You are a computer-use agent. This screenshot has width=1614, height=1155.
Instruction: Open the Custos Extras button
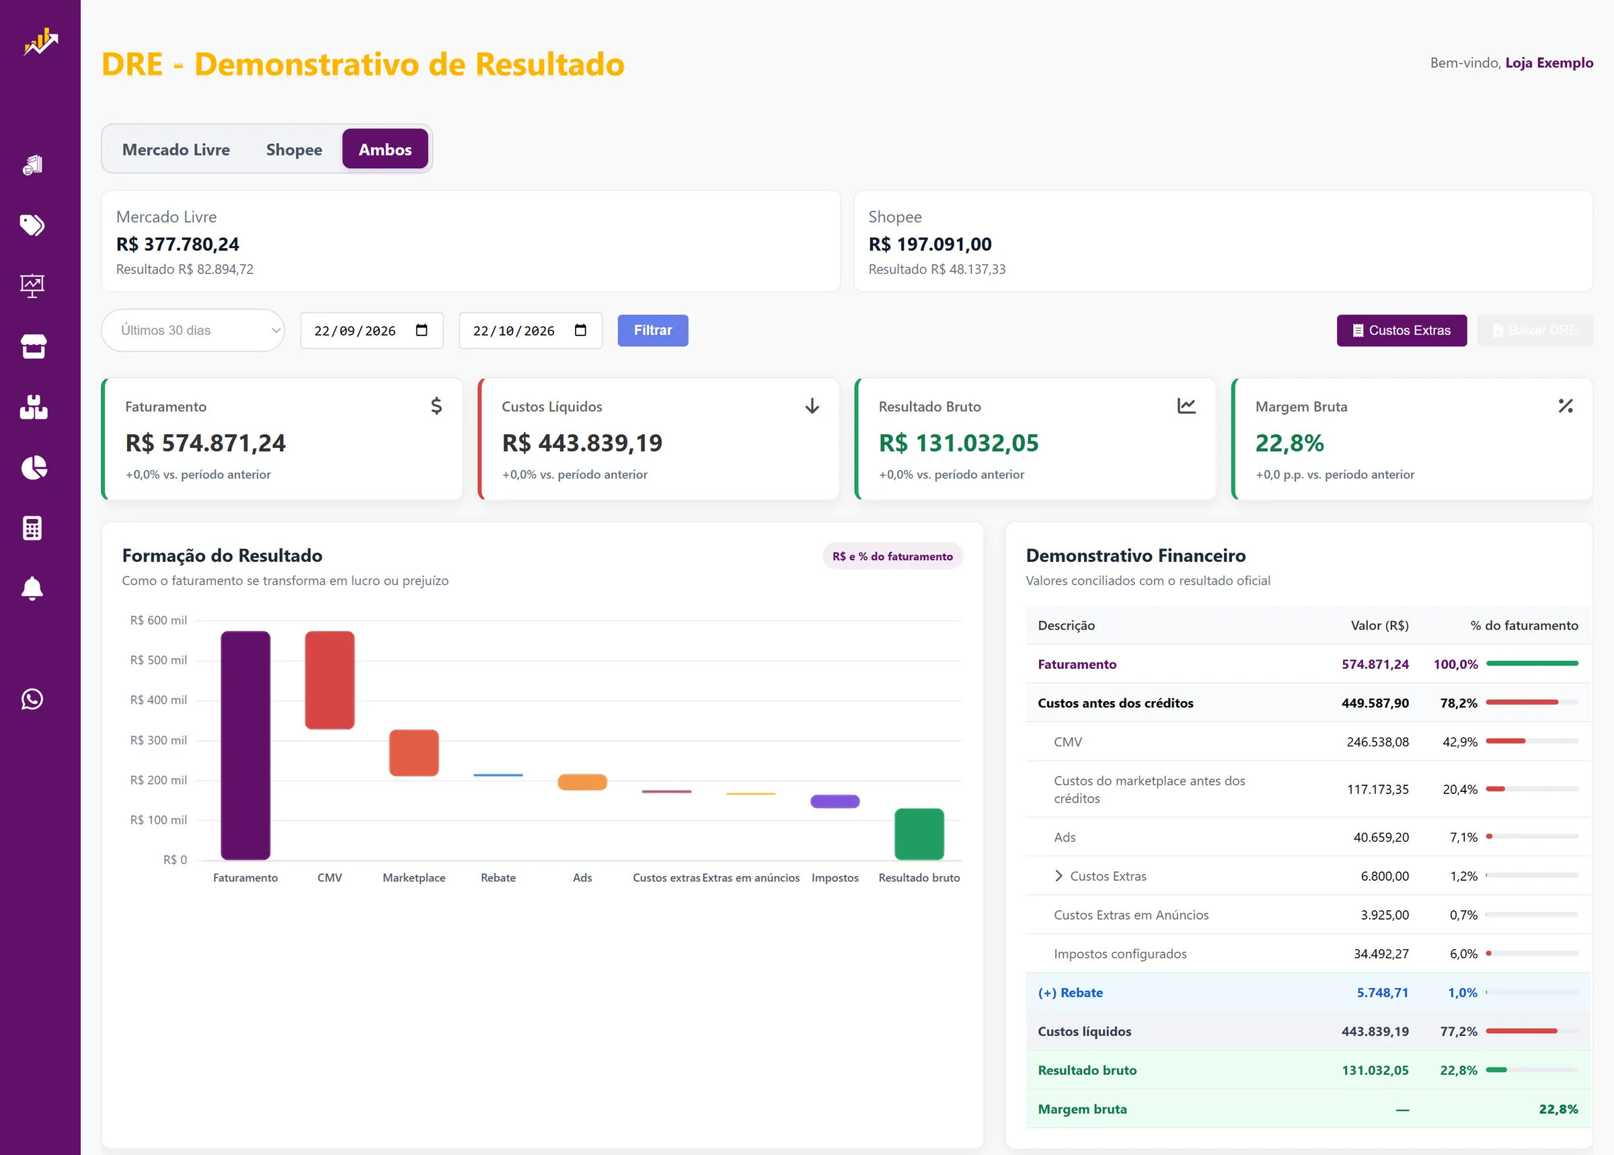pos(1401,330)
